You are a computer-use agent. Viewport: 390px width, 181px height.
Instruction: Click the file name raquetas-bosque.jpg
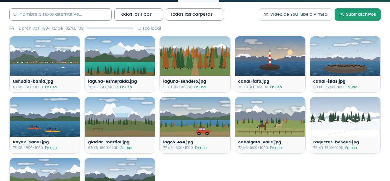click(336, 142)
